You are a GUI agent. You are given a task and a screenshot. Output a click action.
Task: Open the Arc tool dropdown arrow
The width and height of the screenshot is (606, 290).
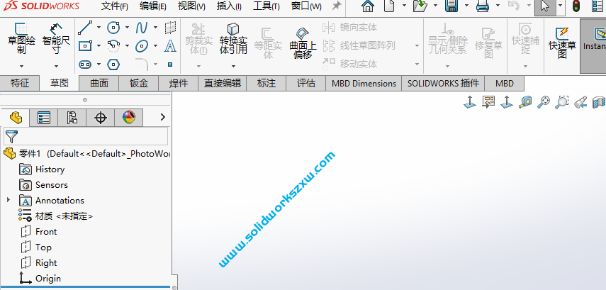(127, 46)
